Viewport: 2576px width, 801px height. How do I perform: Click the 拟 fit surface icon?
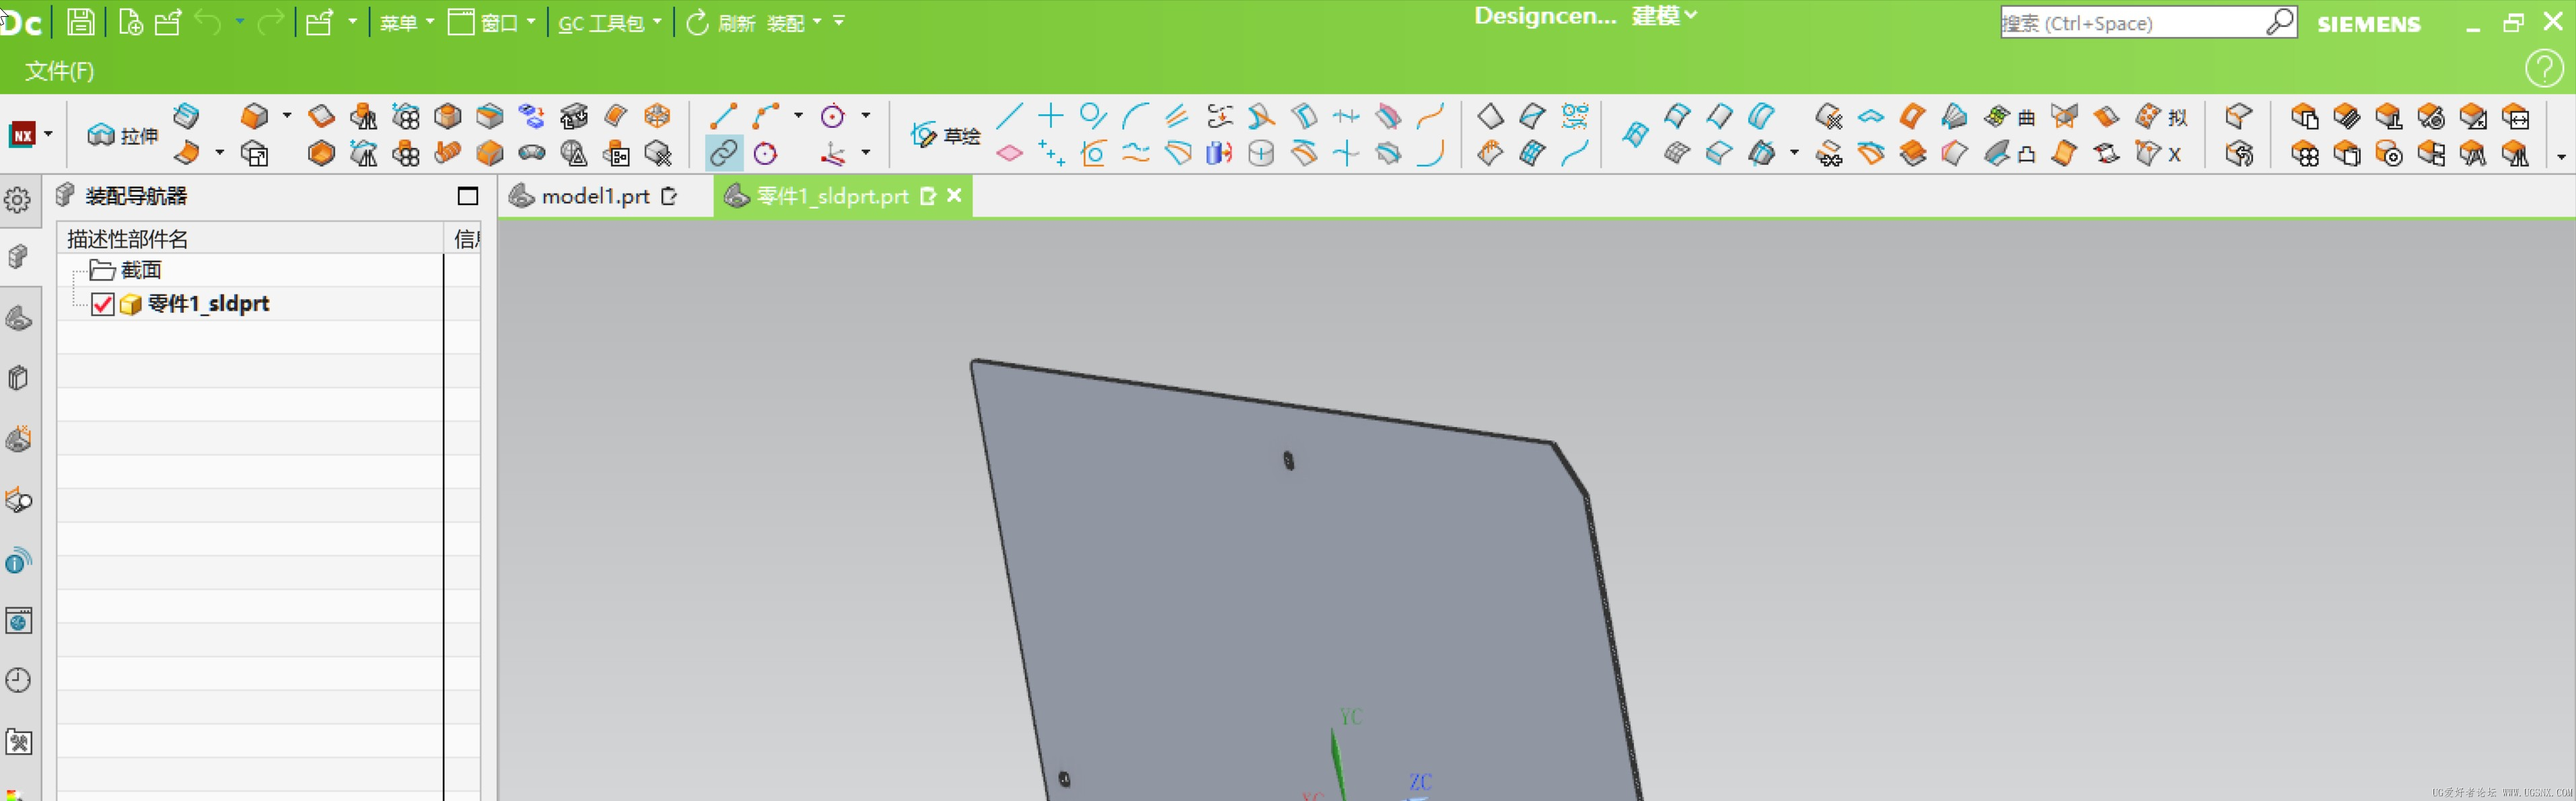coord(2162,116)
